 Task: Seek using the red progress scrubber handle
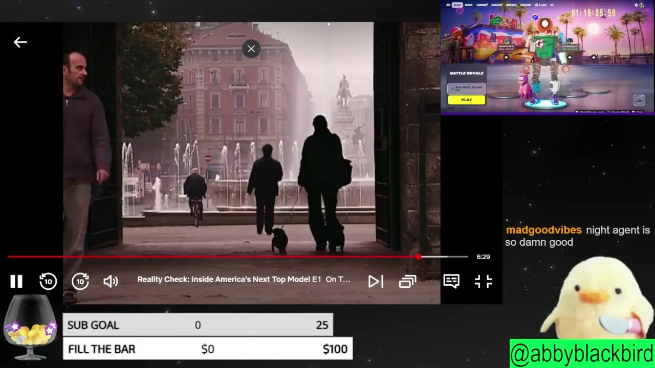pos(419,257)
